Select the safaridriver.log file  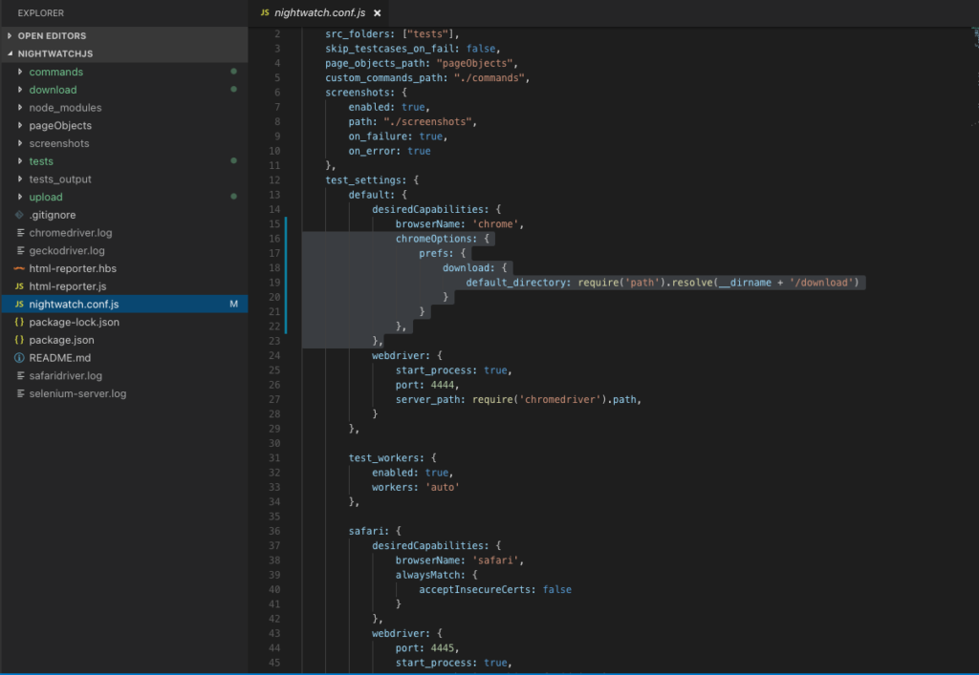point(67,375)
